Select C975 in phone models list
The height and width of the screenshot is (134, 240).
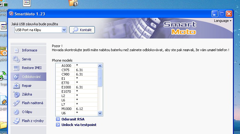(x=77, y=70)
